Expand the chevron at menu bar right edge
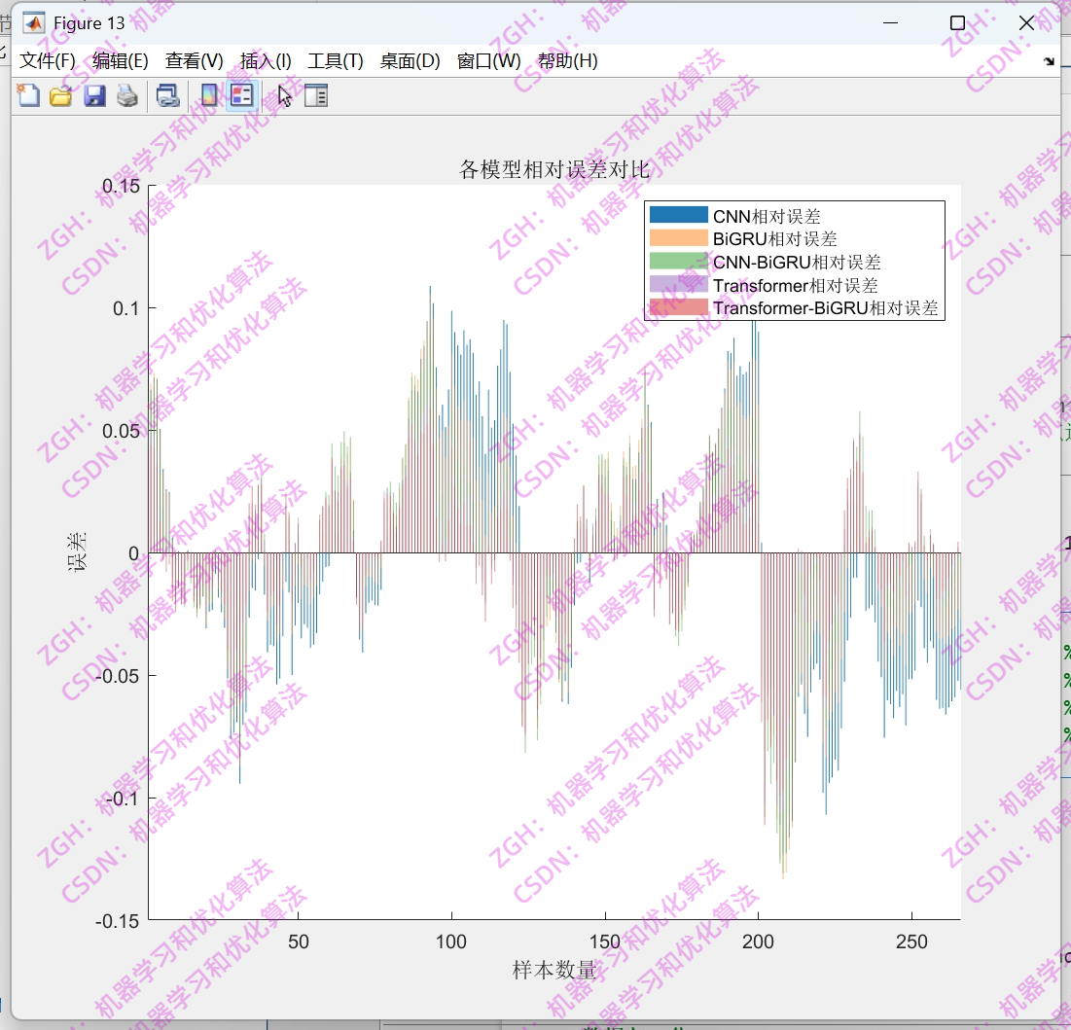 click(1049, 60)
